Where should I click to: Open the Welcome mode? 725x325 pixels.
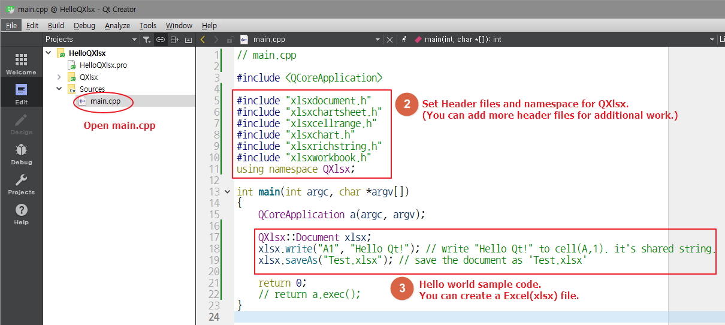[21, 64]
